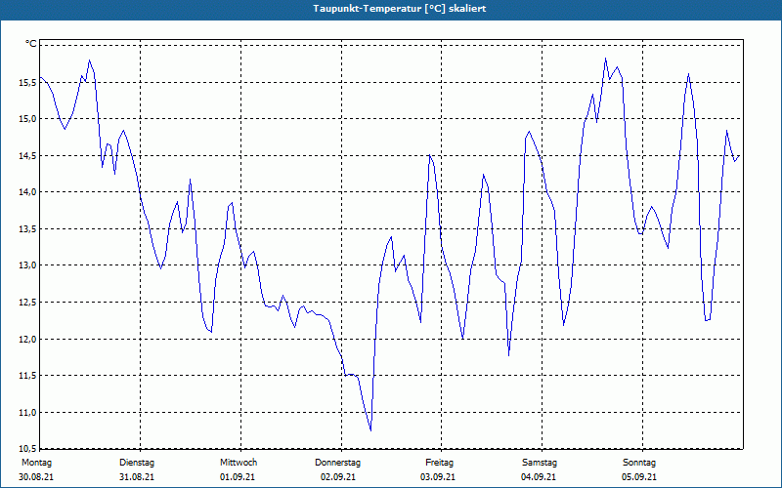This screenshot has height=488, width=782.
Task: Click the Sonntag day label
Action: (x=639, y=463)
